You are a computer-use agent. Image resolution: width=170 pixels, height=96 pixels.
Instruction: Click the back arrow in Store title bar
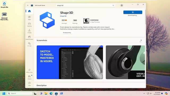(28, 5)
